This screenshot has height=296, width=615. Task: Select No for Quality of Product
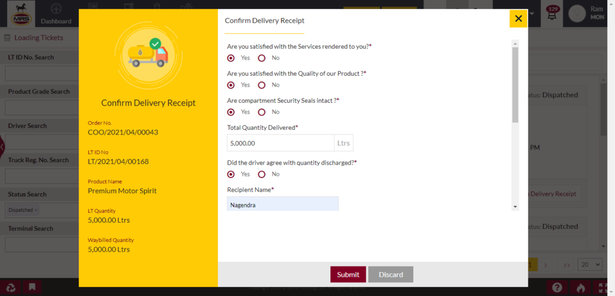point(262,85)
